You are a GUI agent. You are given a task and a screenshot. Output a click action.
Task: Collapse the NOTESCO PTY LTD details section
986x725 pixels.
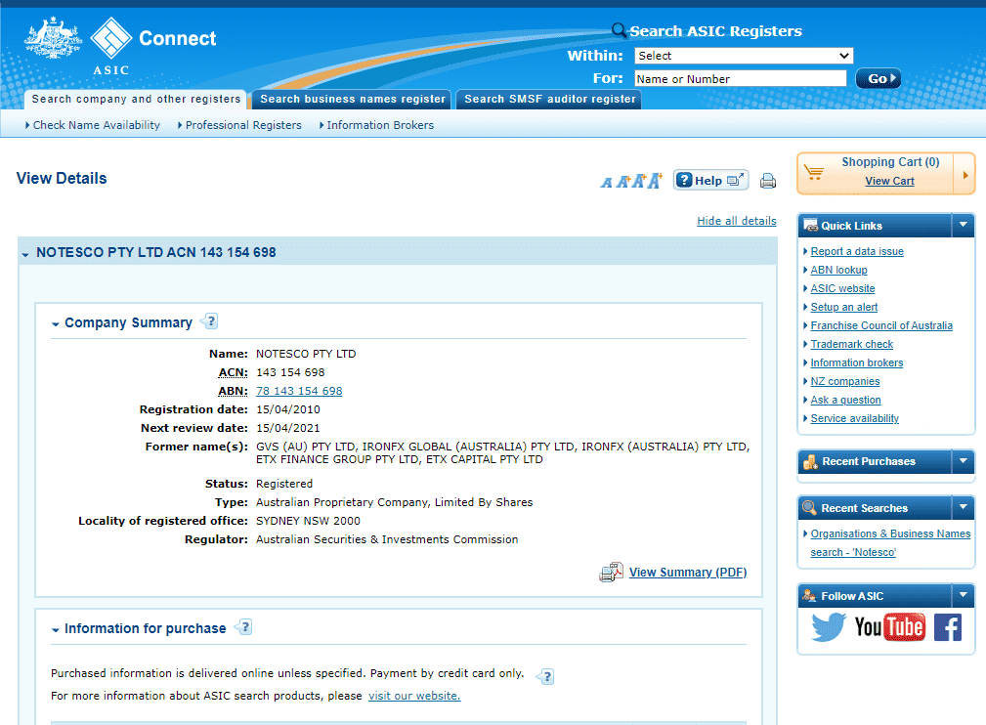click(x=25, y=252)
